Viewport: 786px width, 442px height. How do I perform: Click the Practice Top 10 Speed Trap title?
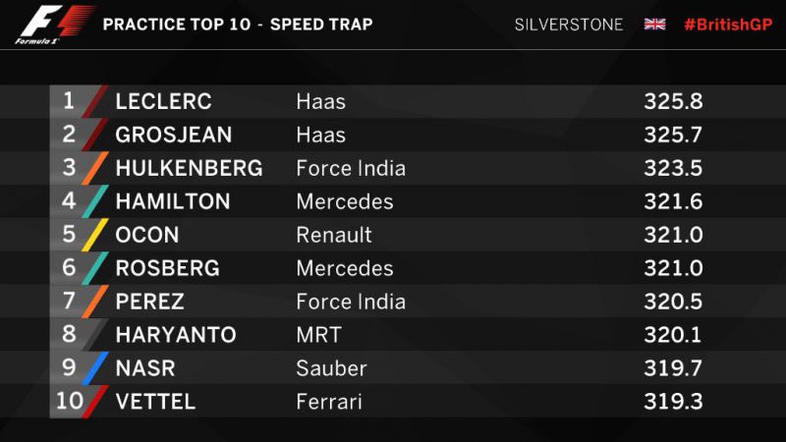click(238, 25)
